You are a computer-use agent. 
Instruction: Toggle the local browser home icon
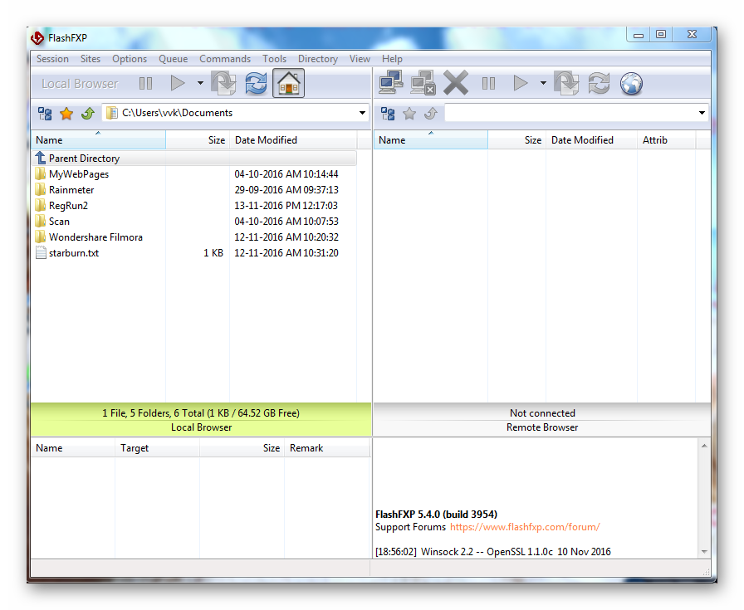[x=288, y=84]
